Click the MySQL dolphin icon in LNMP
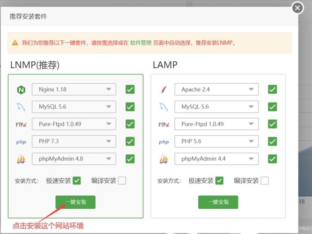312x234 pixels. point(21,107)
